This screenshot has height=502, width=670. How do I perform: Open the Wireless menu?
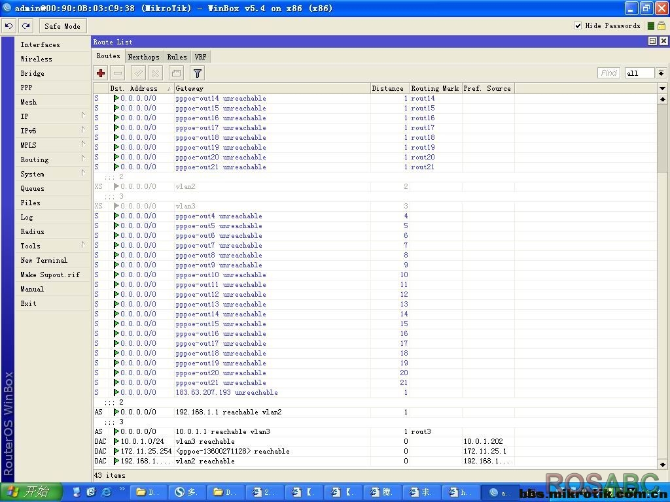click(x=52, y=59)
